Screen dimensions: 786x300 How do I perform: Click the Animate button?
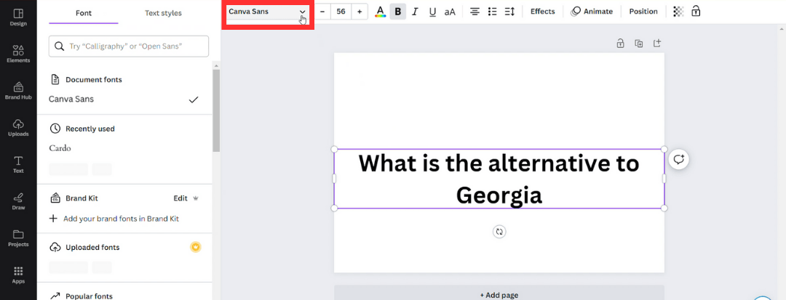[x=592, y=12]
